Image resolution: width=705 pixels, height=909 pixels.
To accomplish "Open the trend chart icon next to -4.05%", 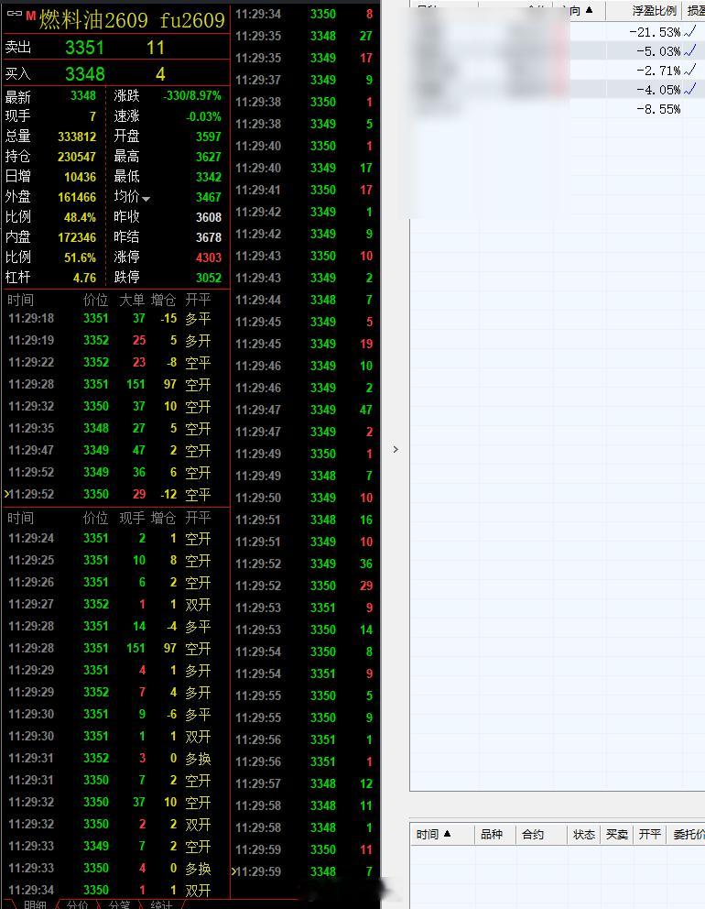I will [x=690, y=89].
